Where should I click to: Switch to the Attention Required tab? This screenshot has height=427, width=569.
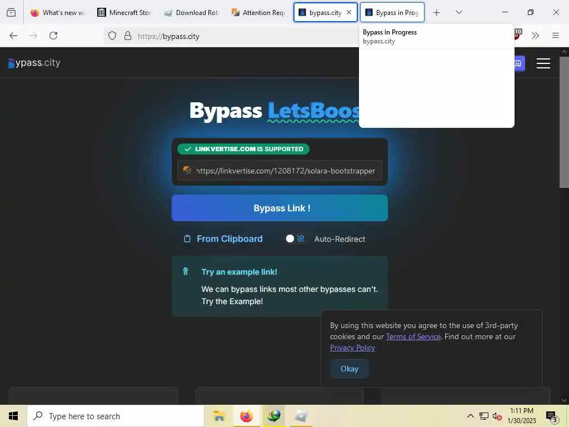click(258, 12)
